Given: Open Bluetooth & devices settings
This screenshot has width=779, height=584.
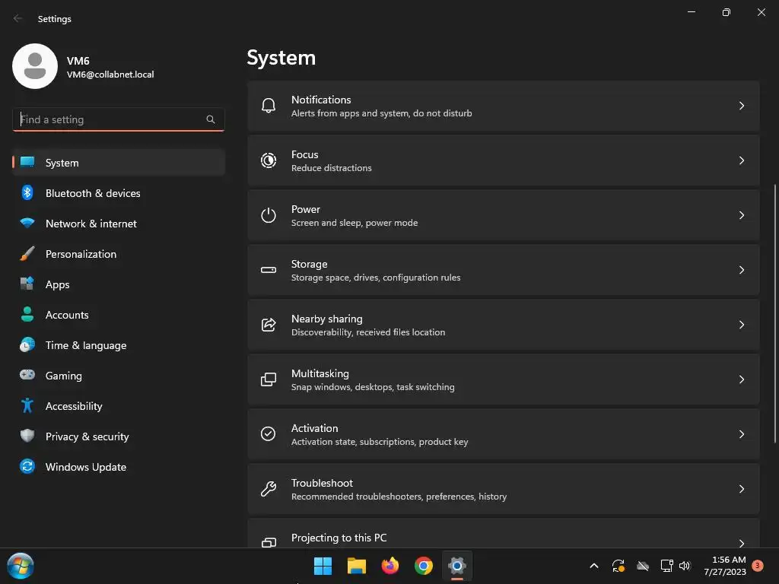Looking at the screenshot, I should 119,193.
